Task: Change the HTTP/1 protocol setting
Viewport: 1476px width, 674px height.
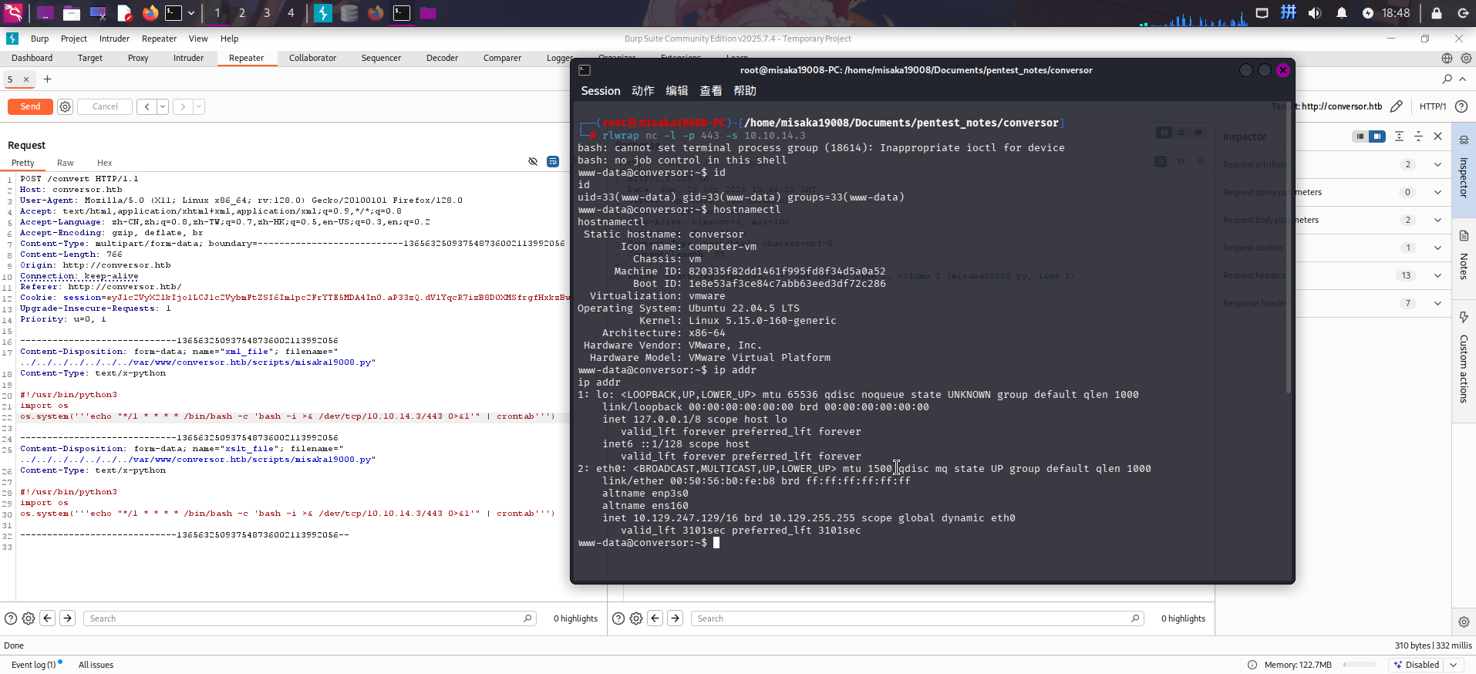Action: point(1433,106)
